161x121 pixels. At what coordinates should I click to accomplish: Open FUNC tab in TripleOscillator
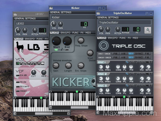(x=123, y=38)
